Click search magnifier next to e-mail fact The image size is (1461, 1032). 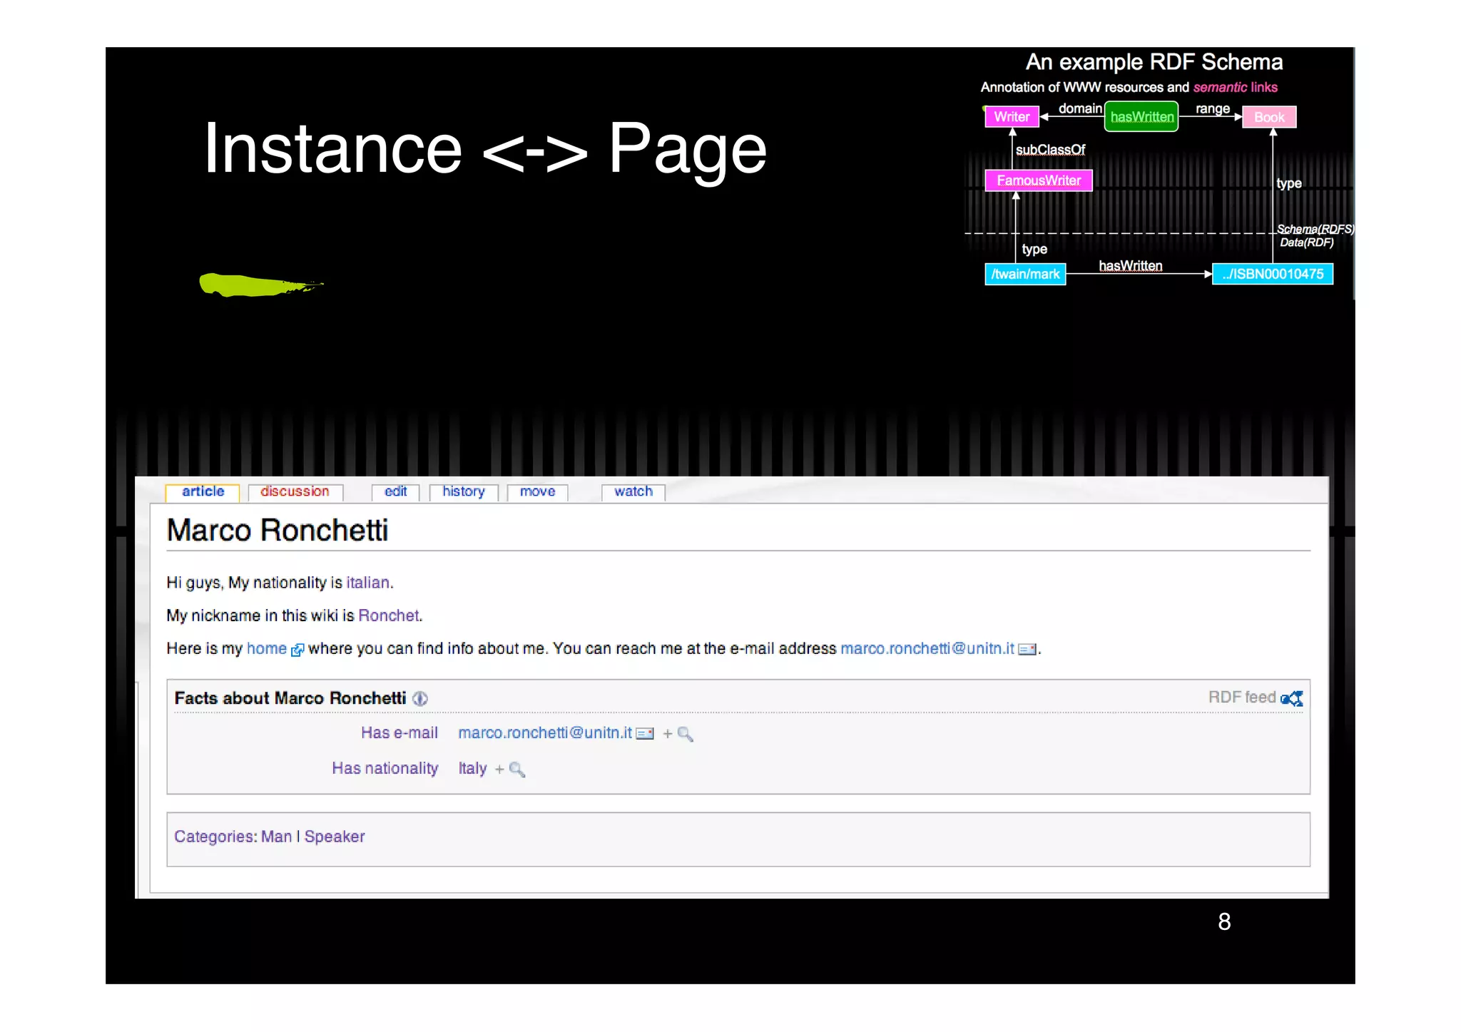pyautogui.click(x=686, y=734)
